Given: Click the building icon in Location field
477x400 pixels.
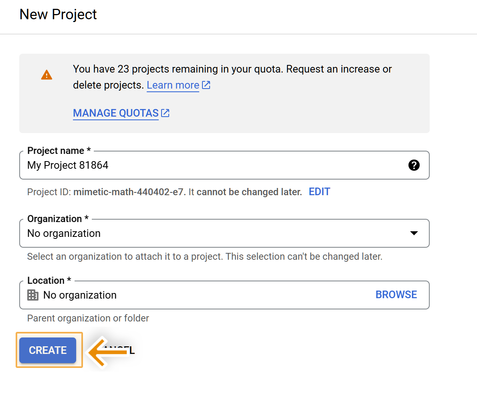Looking at the screenshot, I should (x=33, y=295).
